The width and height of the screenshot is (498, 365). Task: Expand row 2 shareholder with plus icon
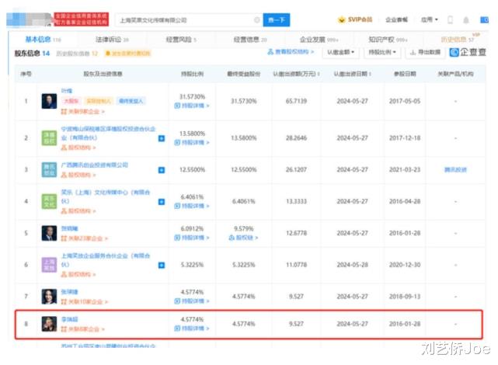[x=162, y=138]
